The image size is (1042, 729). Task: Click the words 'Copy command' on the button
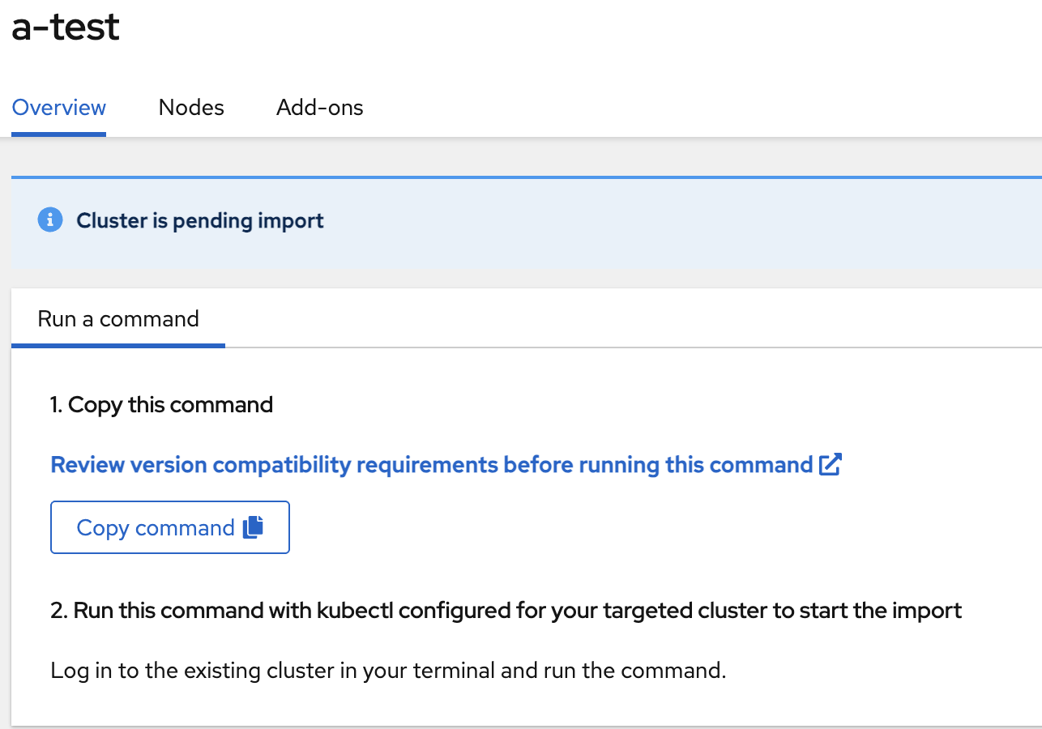(x=156, y=528)
